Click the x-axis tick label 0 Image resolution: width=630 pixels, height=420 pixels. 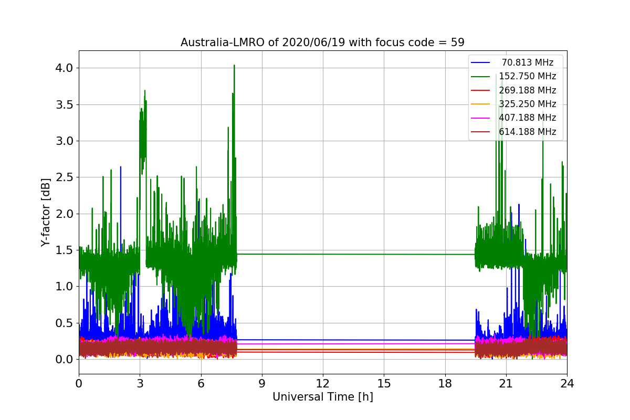tap(79, 383)
